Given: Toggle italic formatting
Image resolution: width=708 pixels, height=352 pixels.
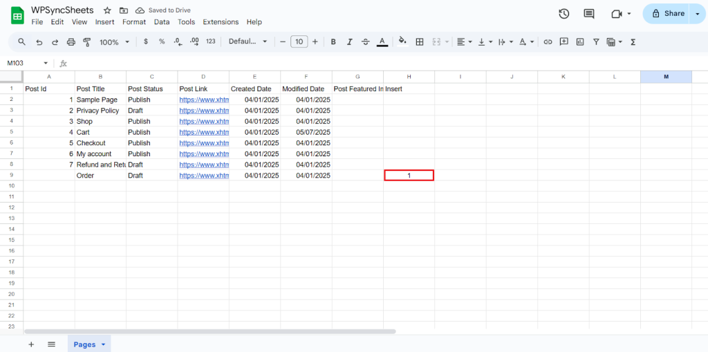Looking at the screenshot, I should tap(349, 42).
